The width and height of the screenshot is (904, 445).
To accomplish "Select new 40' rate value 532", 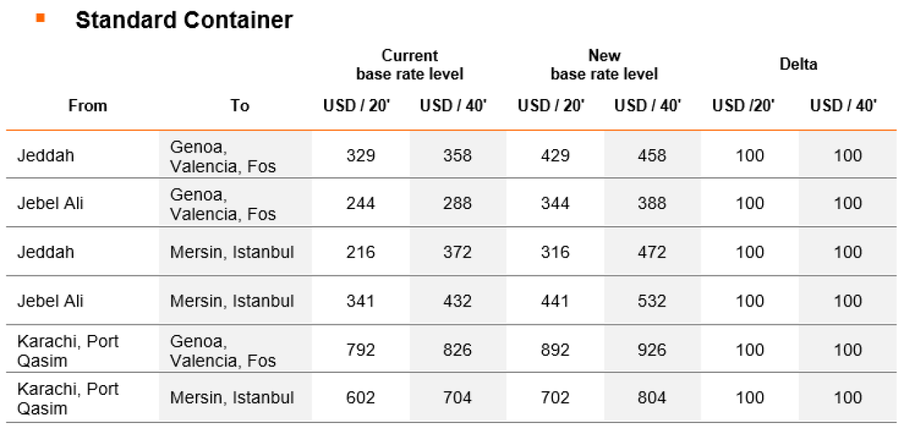I will click(652, 301).
